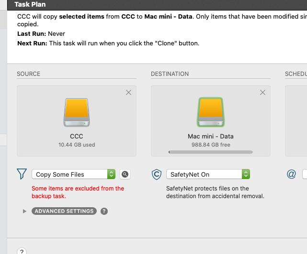Click the magnifier task filter inspect button
The image size is (307, 254).
125,174
